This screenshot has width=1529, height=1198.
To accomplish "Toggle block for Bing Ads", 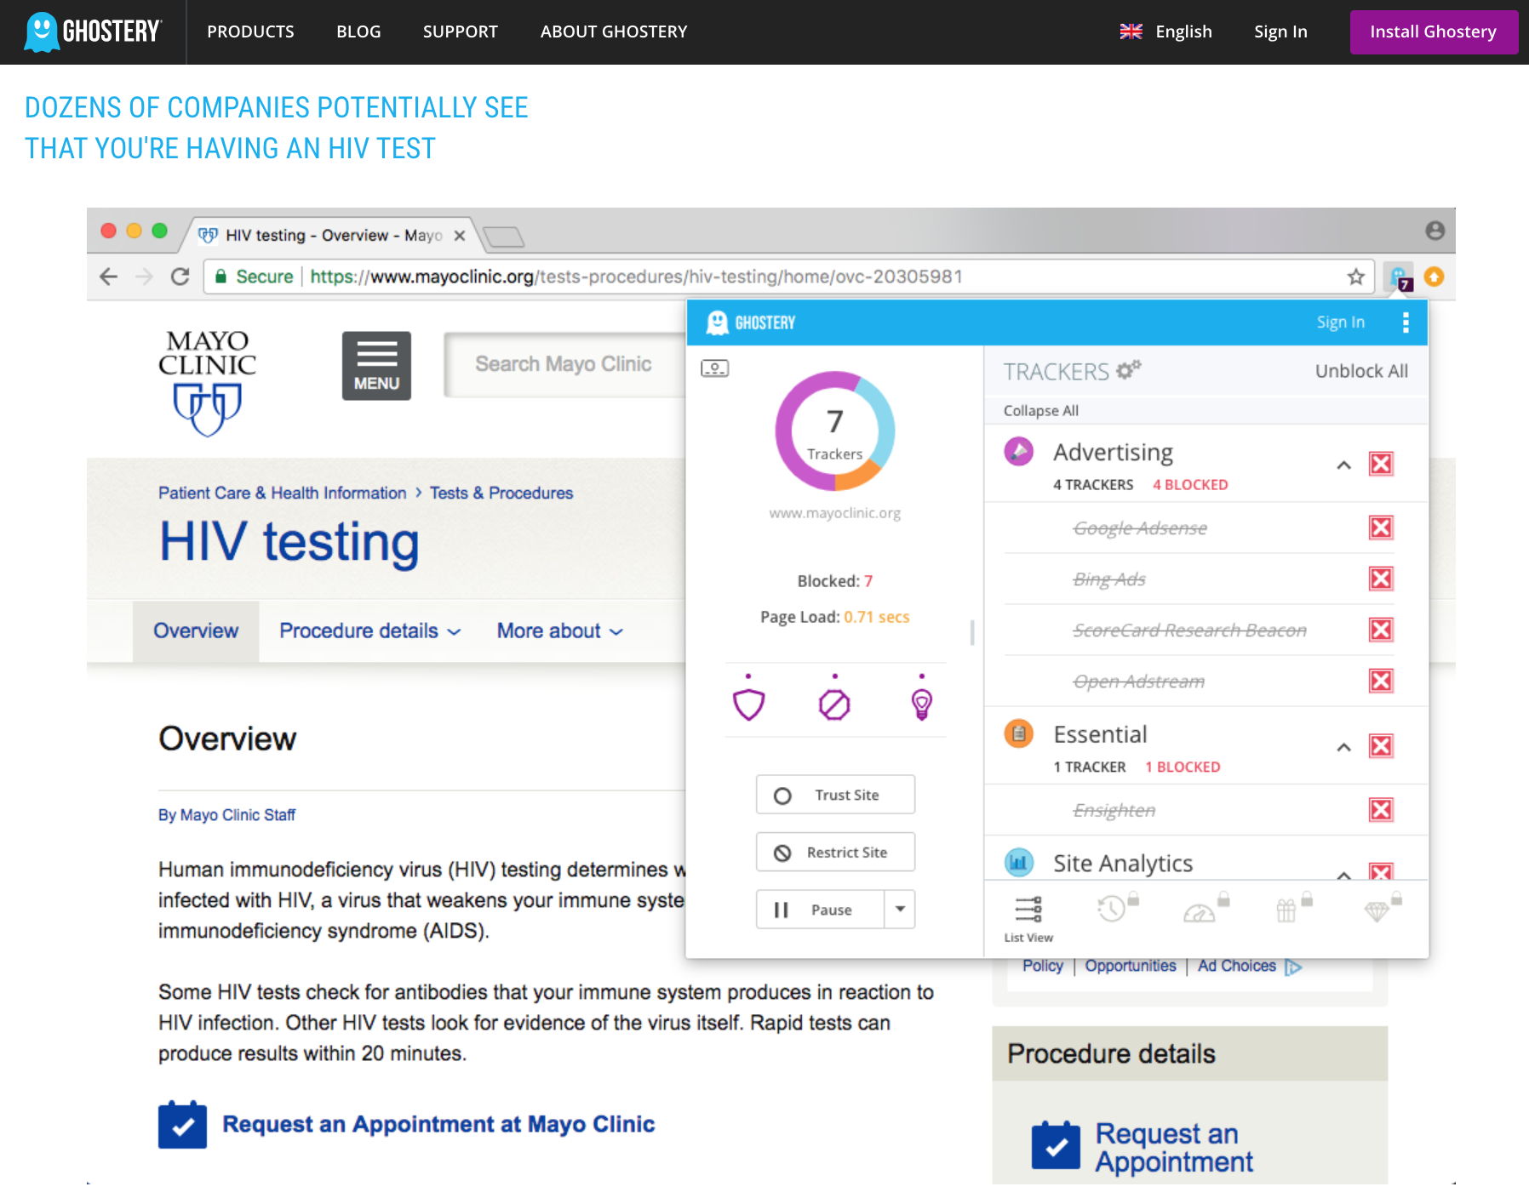I will coord(1381,579).
